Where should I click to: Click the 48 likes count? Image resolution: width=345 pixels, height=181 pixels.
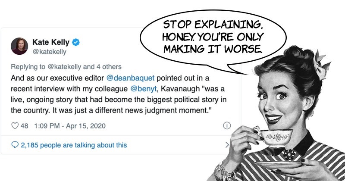tap(25, 126)
